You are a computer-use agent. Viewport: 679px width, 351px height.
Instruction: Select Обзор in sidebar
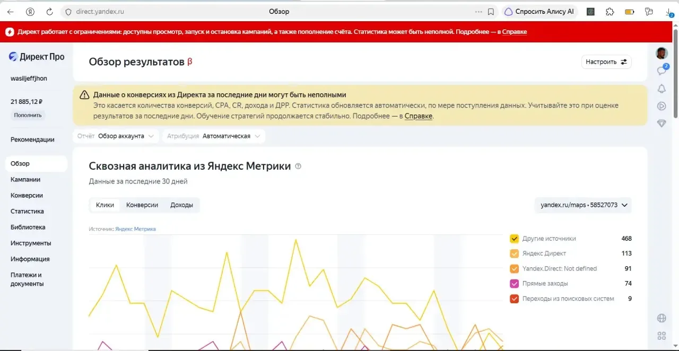pyautogui.click(x=36, y=164)
